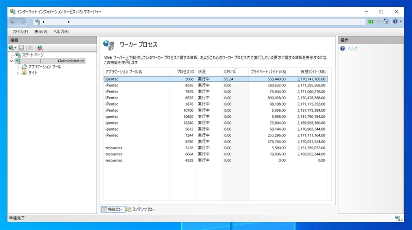
Task: Select the resources row with process ID 3128
Action: click(x=215, y=148)
